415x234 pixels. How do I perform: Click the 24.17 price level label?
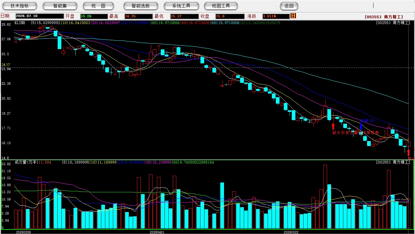point(6,65)
